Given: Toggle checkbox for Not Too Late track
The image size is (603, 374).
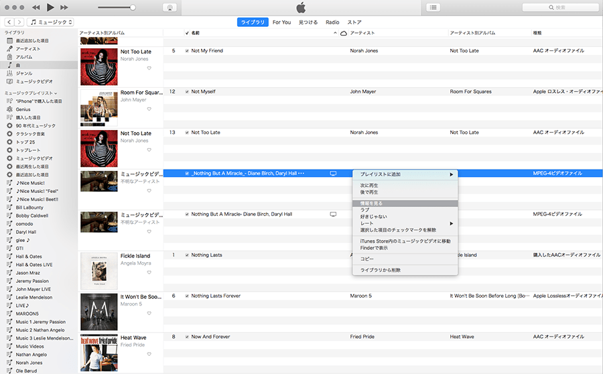Looking at the screenshot, I should tap(187, 132).
